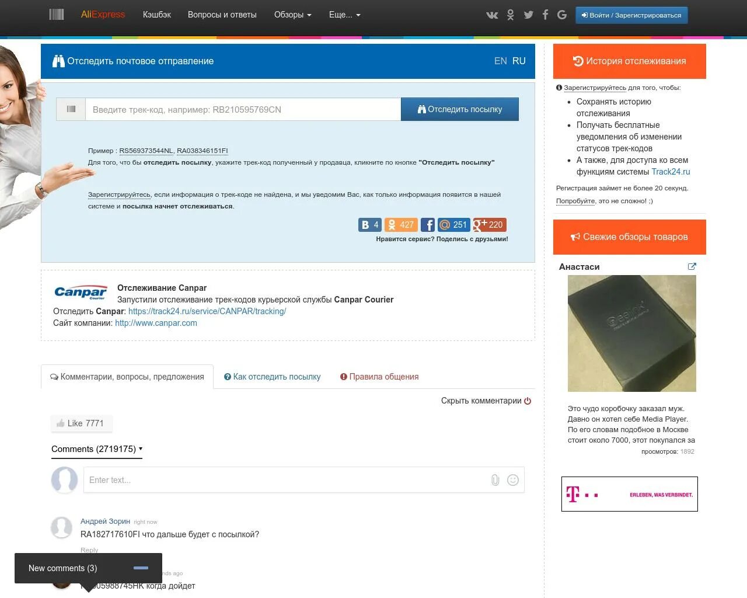Viewport: 747px width, 598px height.
Task: Share via VK button showing 4
Action: point(369,225)
